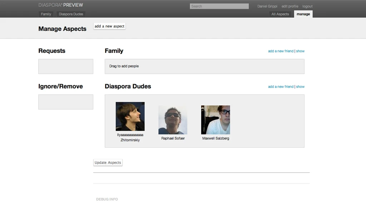The height and width of the screenshot is (206, 366).
Task: Click the Manage Aspects page heading
Action: pos(62,29)
